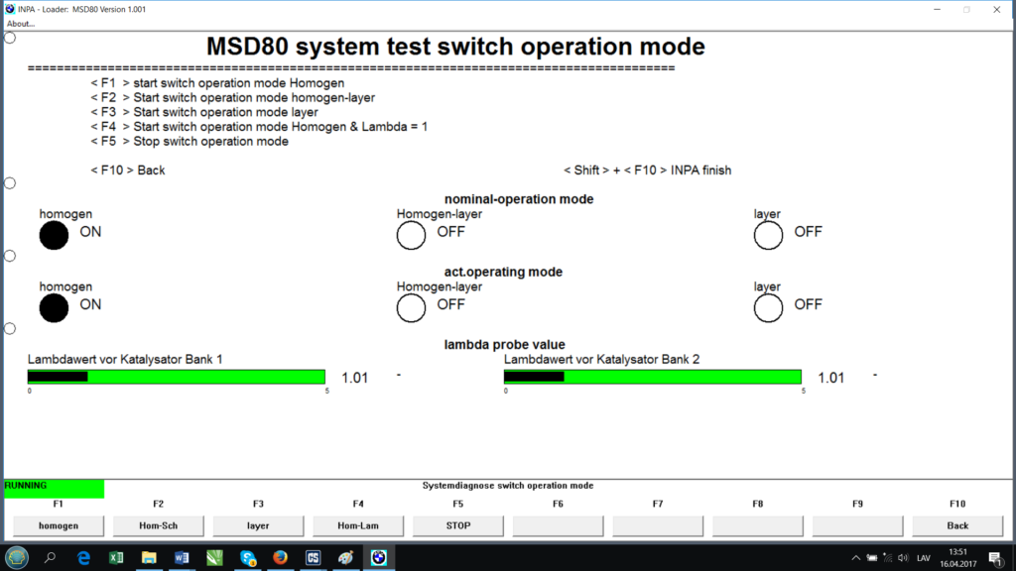Click the Bank 1 value 1.01

[x=354, y=378]
